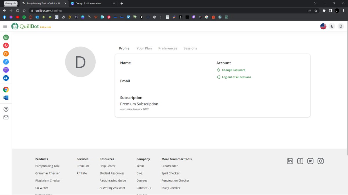Click the Messenger bookmark in bookmarks bar
Image resolution: width=348 pixels, height=195 pixels.
pyautogui.click(x=11, y=17)
